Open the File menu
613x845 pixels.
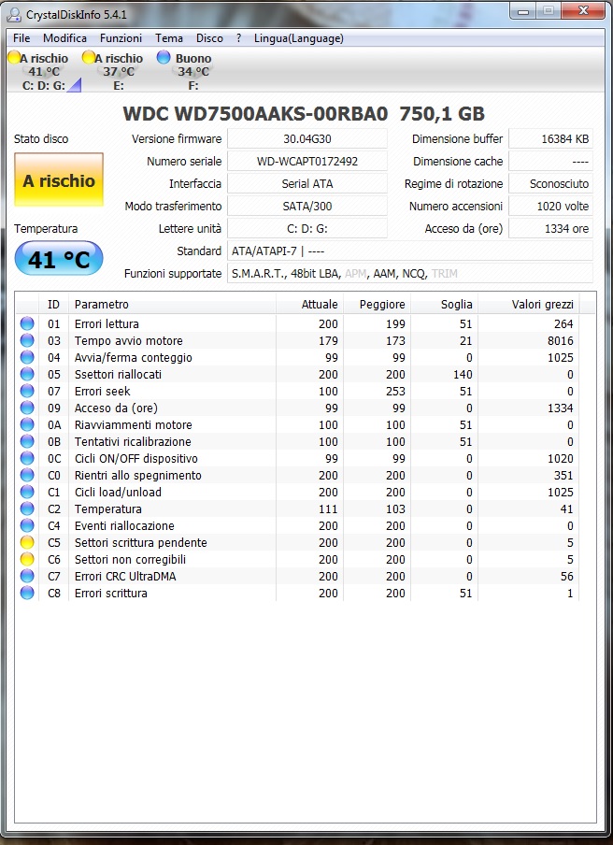[x=21, y=38]
